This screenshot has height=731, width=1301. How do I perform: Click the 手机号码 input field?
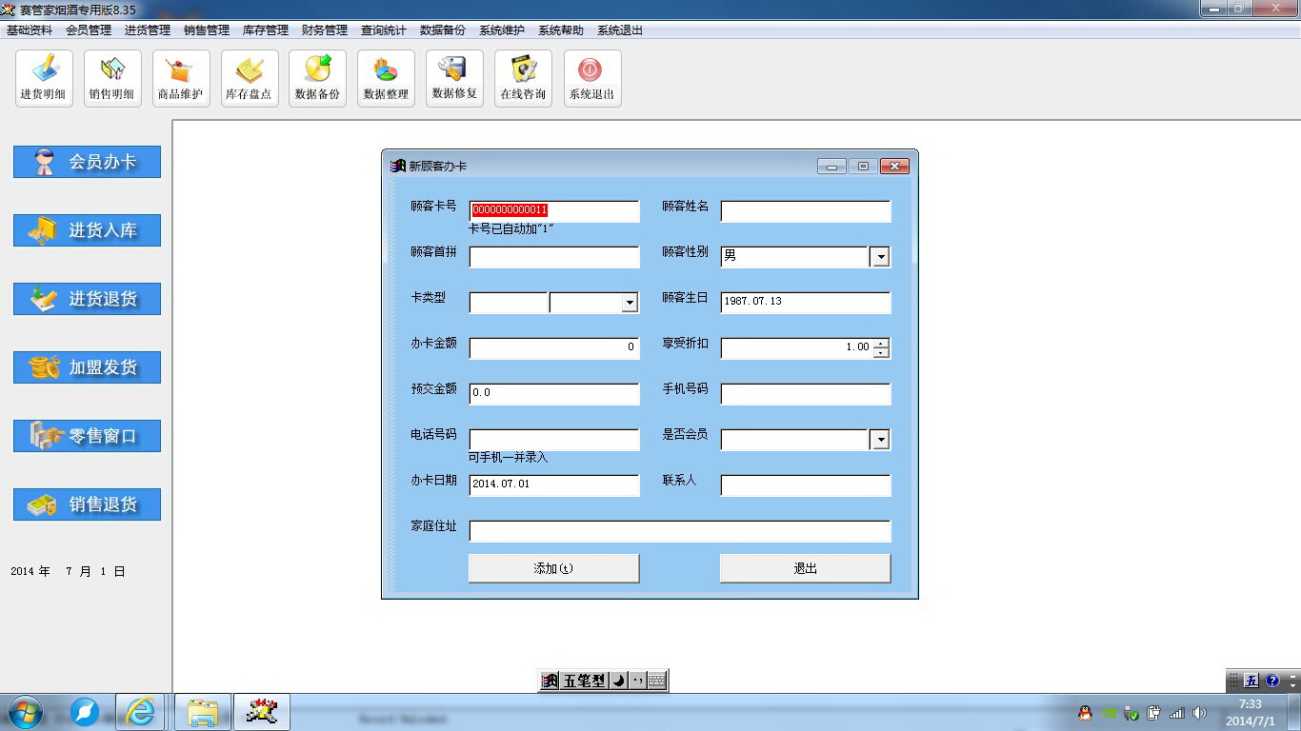(x=806, y=394)
